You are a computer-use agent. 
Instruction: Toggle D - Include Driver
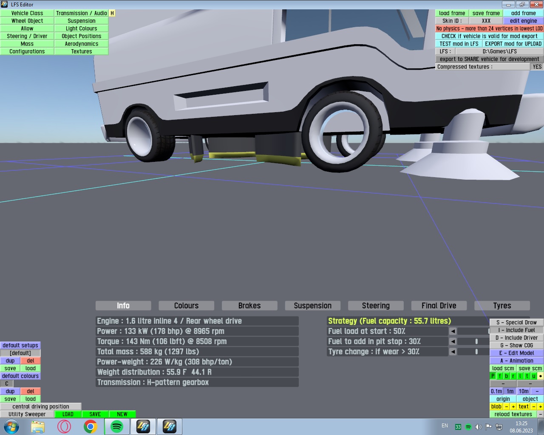tap(516, 338)
